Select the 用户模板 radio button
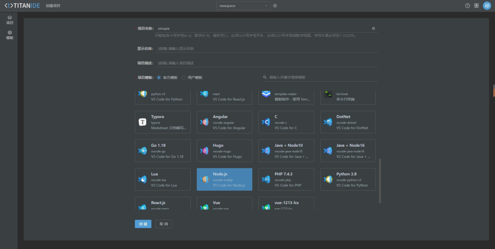Image resolution: width=495 pixels, height=249 pixels. 184,77
